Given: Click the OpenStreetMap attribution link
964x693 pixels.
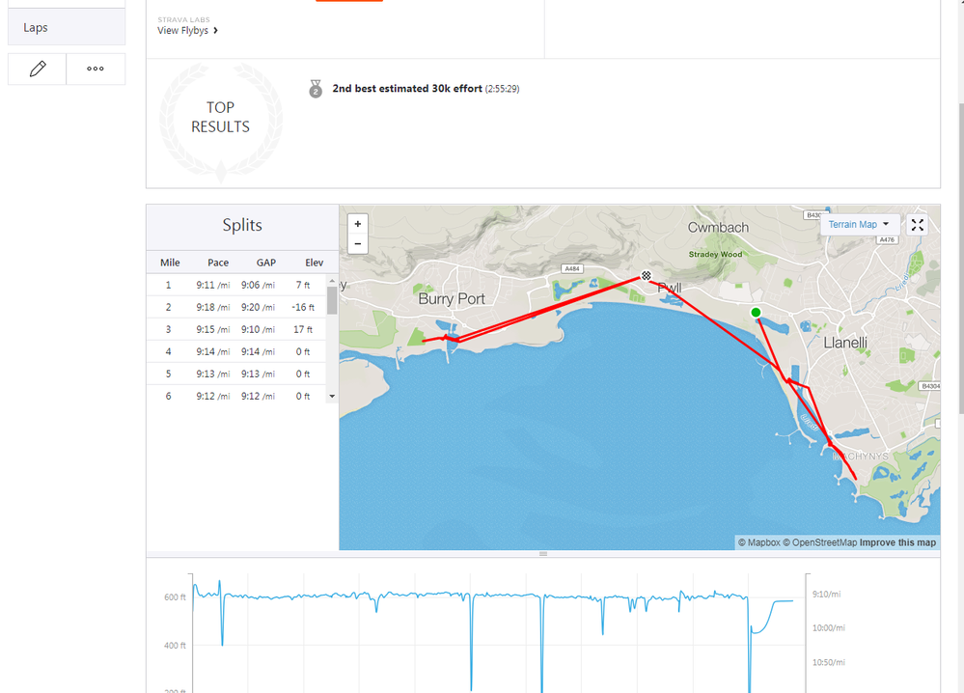Looking at the screenshot, I should click(819, 542).
